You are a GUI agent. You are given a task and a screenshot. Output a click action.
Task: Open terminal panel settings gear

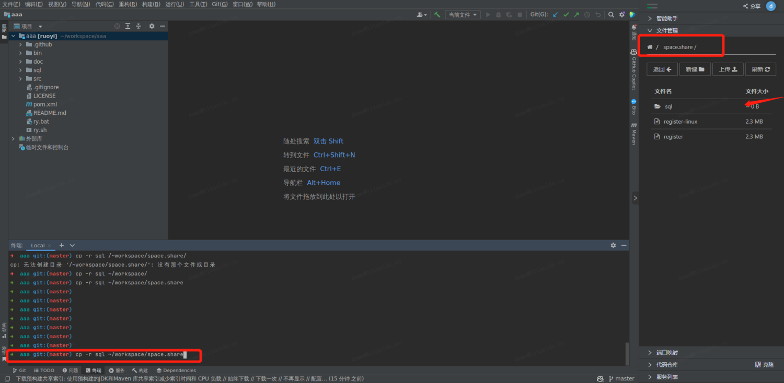(613, 245)
